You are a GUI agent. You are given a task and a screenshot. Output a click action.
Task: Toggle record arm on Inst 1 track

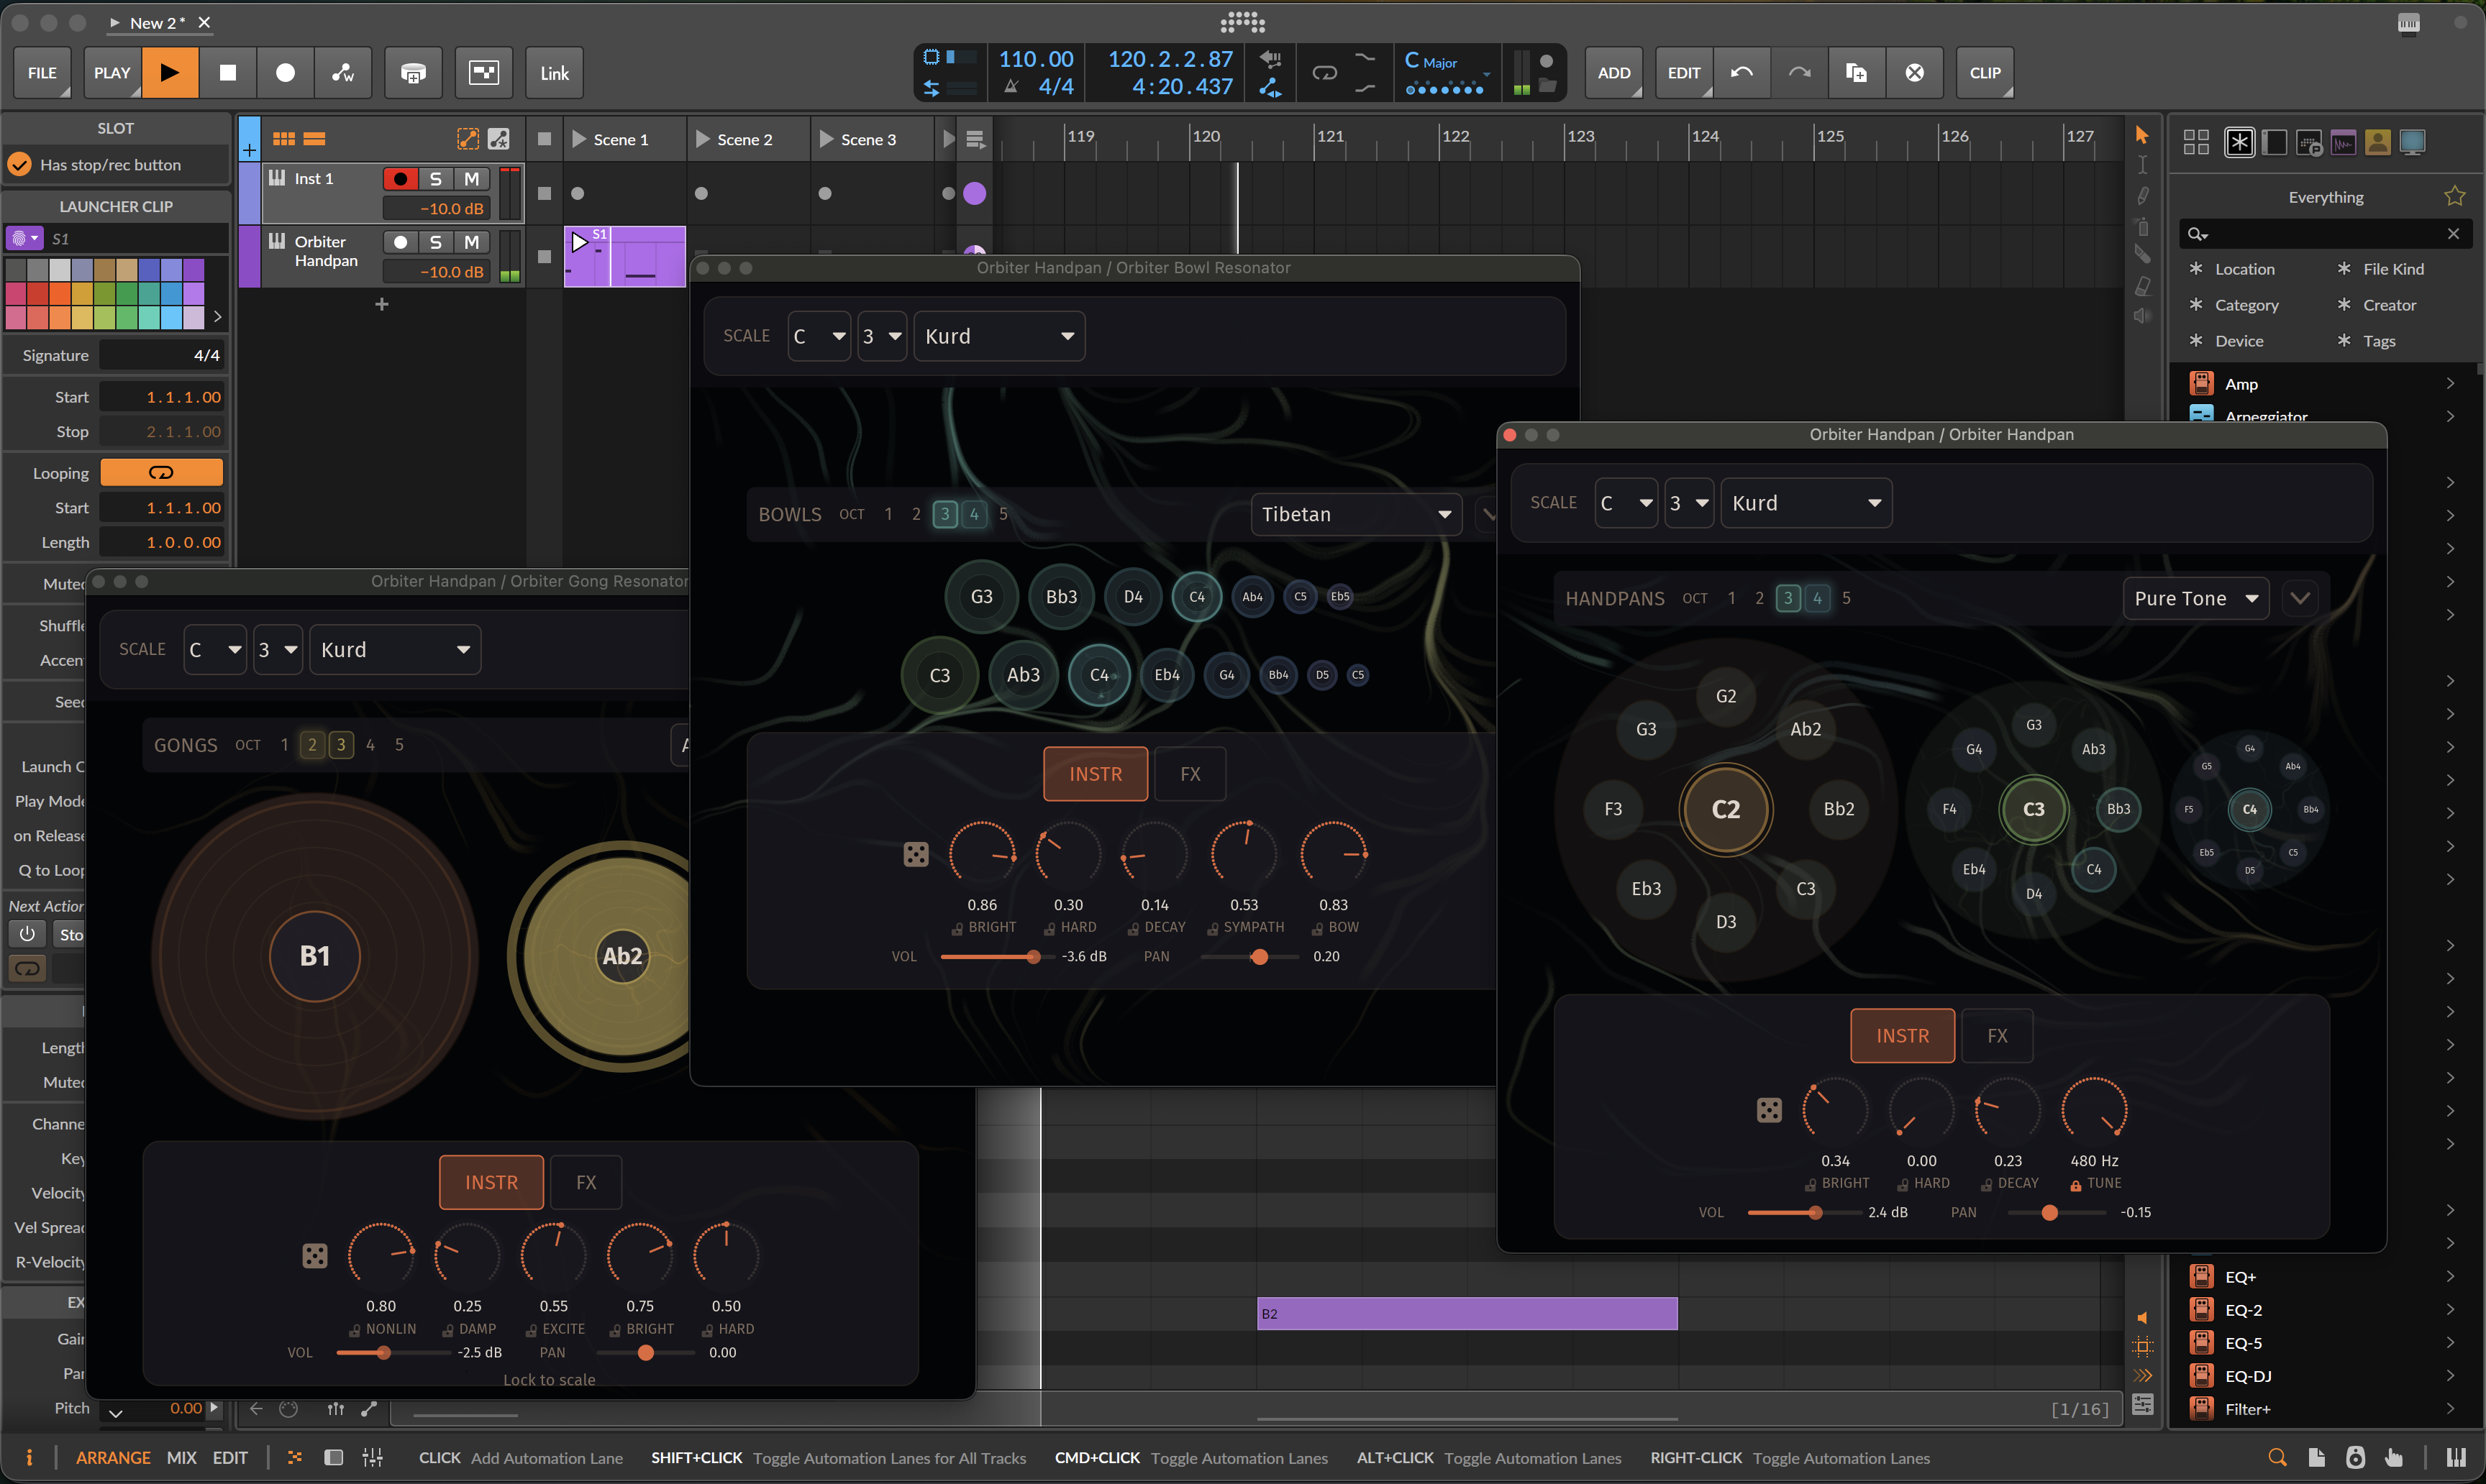pos(400,179)
